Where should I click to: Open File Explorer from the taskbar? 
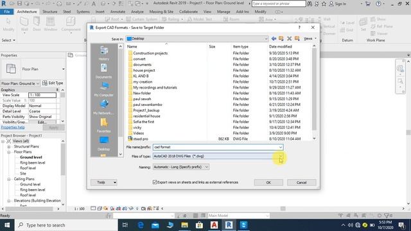point(184,225)
